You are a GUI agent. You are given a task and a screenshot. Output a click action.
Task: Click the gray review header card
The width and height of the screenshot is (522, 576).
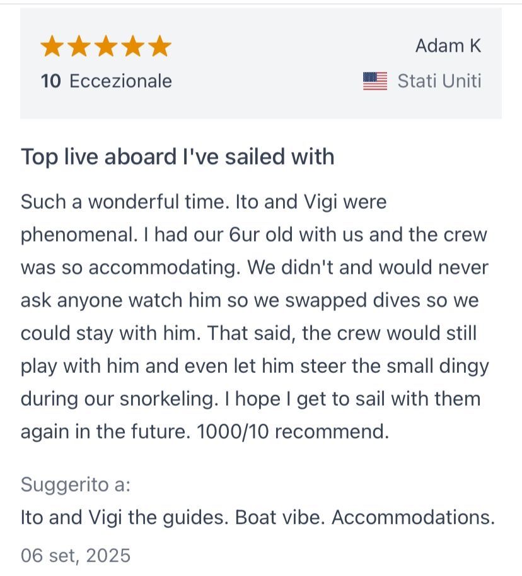pyautogui.click(x=261, y=63)
